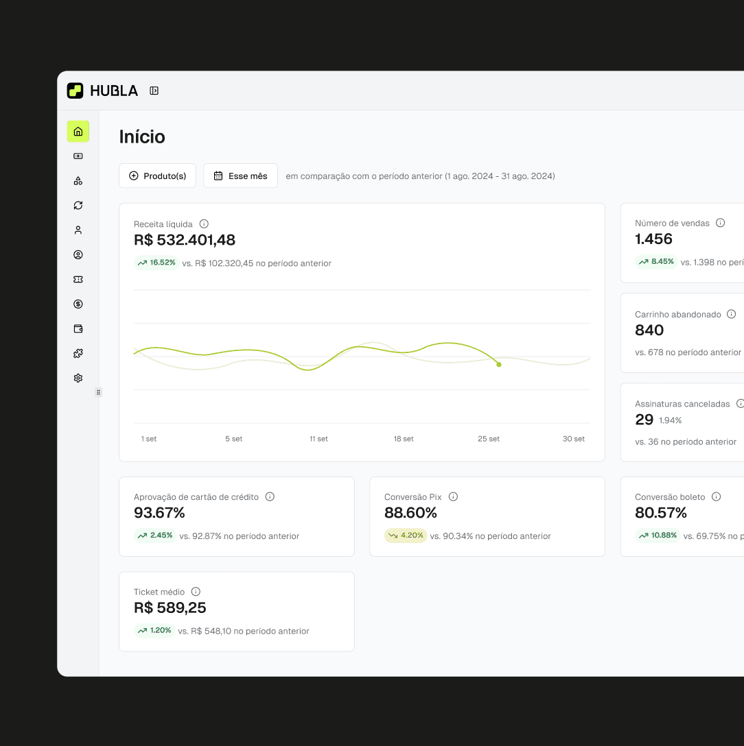The image size is (744, 746).
Task: Click 'vs. 678 no período anterior' text
Action: pos(688,352)
